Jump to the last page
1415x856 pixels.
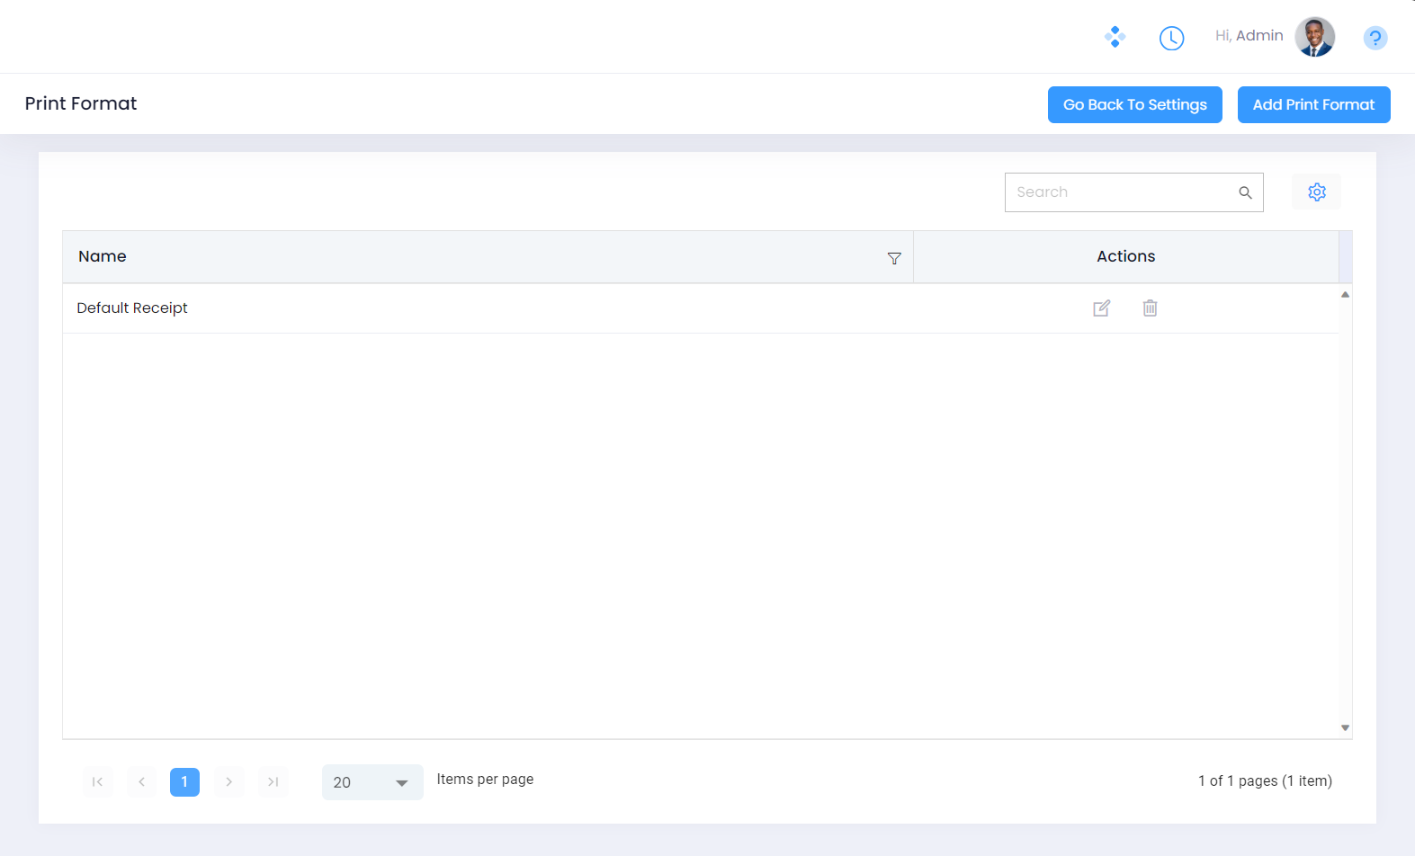[x=273, y=782]
